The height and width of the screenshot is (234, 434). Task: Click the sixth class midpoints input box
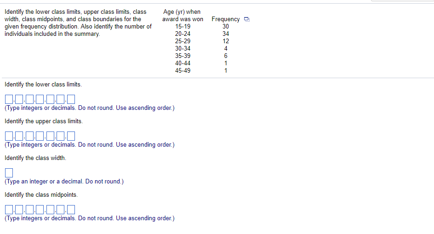tap(61, 210)
